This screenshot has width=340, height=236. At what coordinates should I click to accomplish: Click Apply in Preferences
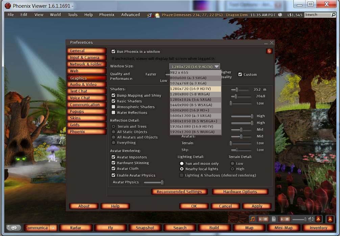click(x=257, y=206)
